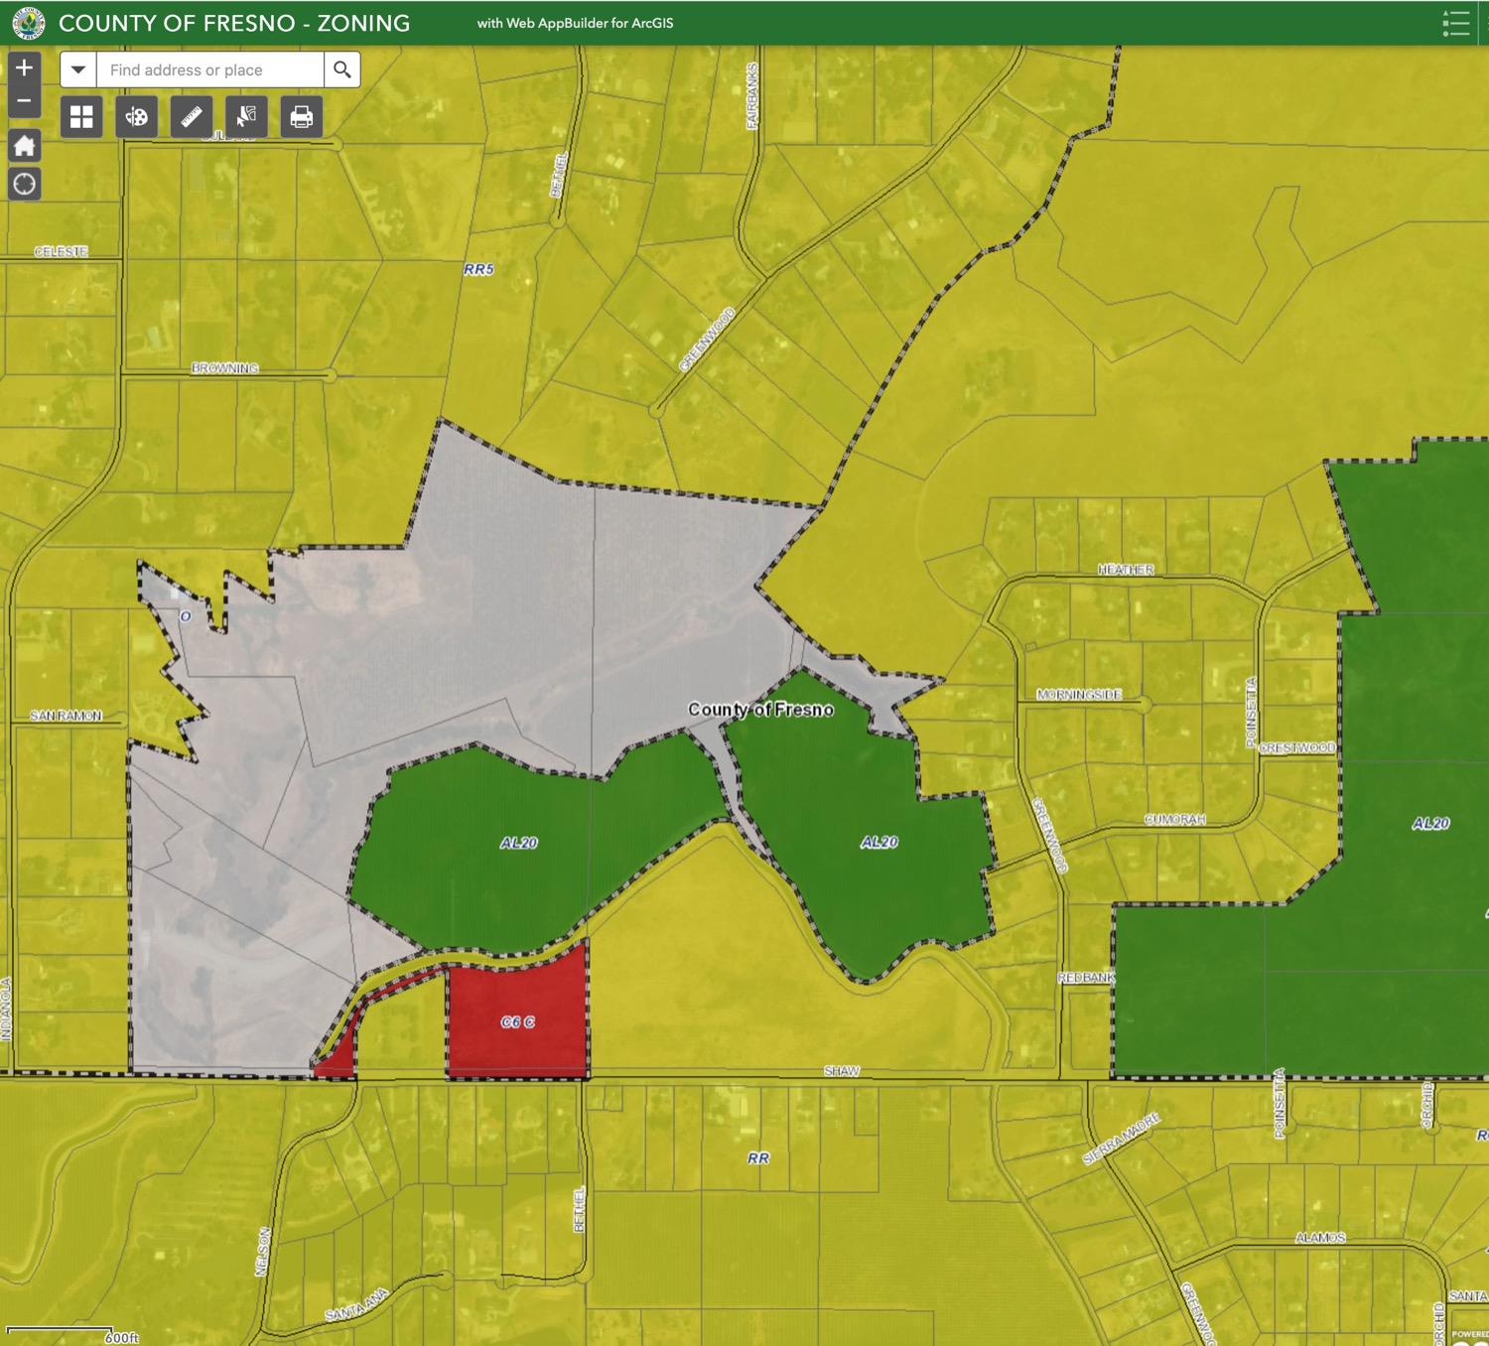The height and width of the screenshot is (1346, 1489).
Task: Click the County of Fresno seal logo
Action: coord(29,24)
